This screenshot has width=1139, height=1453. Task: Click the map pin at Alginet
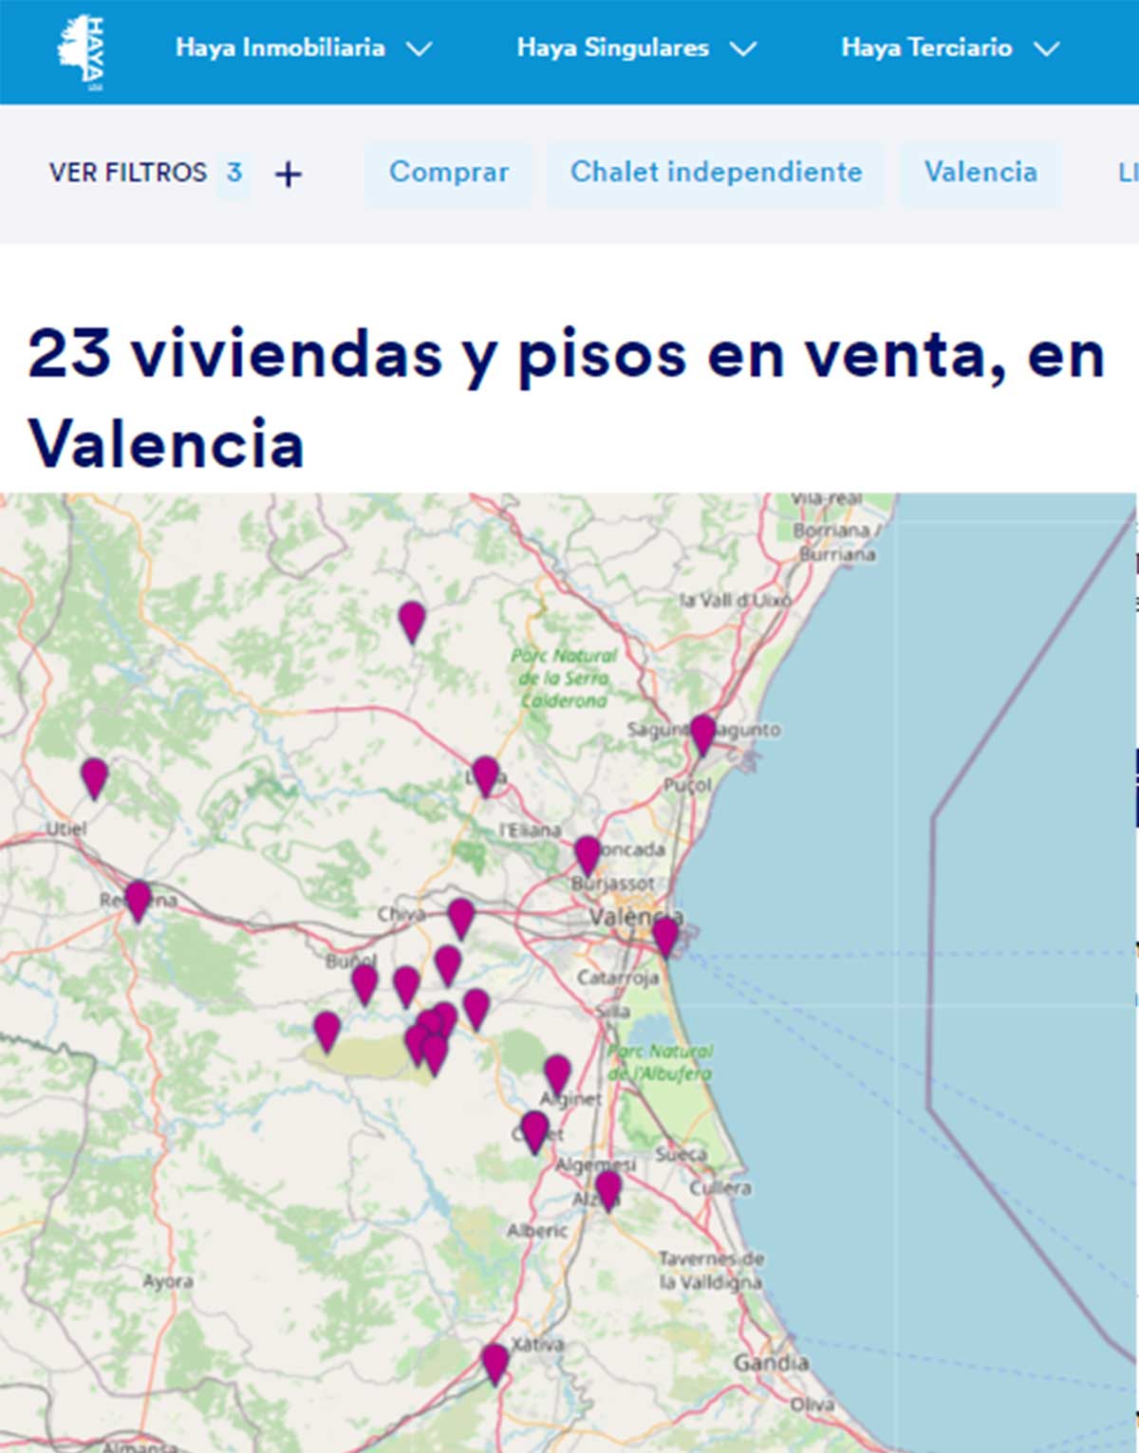pos(557,1073)
